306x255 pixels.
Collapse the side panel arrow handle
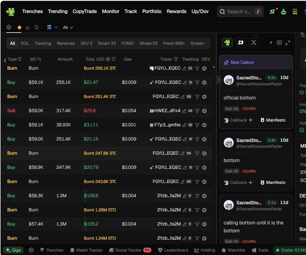219,80
